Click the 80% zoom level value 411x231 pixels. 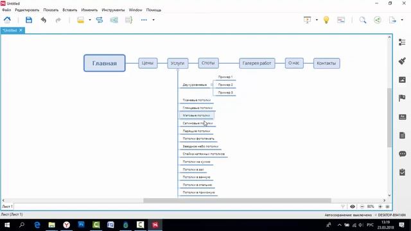pyautogui.click(x=371, y=207)
